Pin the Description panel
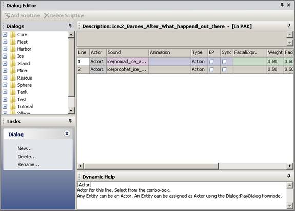Image resolution: width=295 pixels, height=211 pixels. pyautogui.click(x=289, y=25)
